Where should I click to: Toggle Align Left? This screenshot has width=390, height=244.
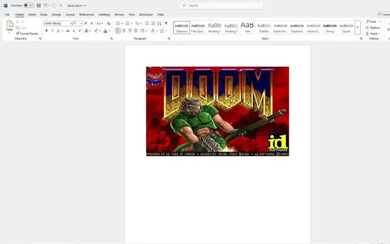[118, 31]
